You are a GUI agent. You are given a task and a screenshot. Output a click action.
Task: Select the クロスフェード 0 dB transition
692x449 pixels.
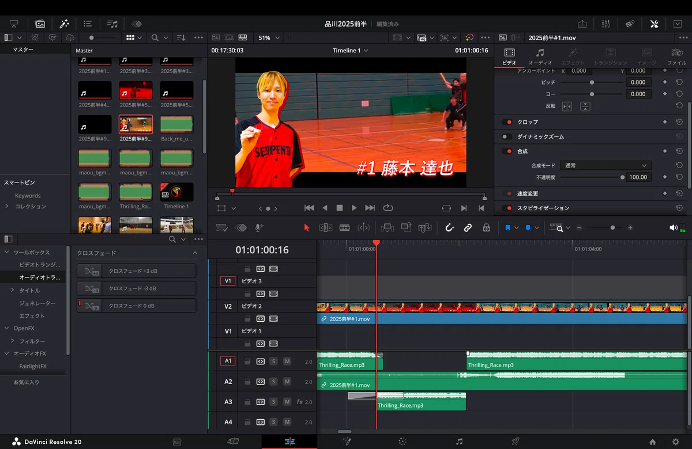(x=136, y=306)
